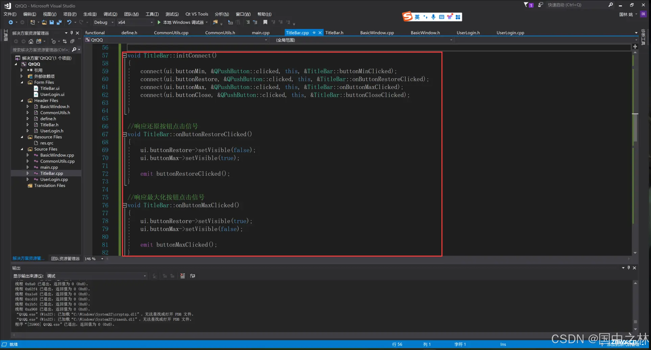
Task: Open the 文件(F) menu
Action: click(x=10, y=14)
